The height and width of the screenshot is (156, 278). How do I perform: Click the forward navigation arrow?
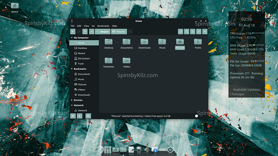(x=79, y=32)
